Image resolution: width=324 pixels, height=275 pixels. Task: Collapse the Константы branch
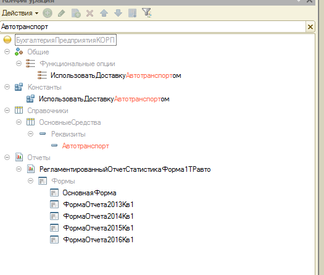click(x=7, y=87)
